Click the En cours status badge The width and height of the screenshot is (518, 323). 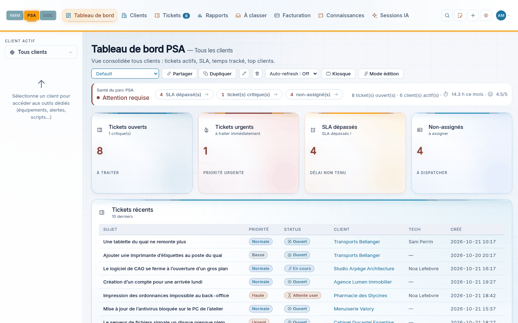[299, 268]
